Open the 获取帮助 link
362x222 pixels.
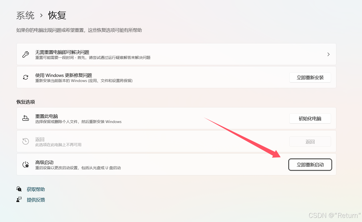pos(36,189)
